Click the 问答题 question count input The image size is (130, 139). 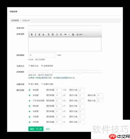(x=58, y=117)
